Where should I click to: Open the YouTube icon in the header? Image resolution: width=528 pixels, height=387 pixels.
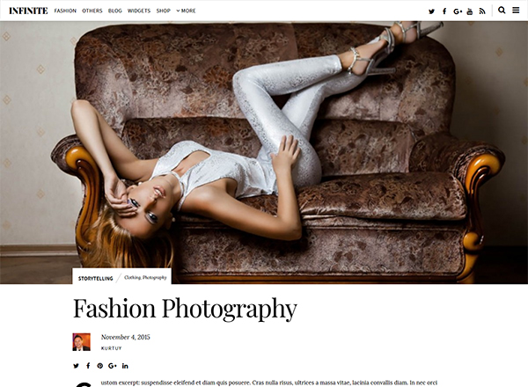tap(470, 11)
